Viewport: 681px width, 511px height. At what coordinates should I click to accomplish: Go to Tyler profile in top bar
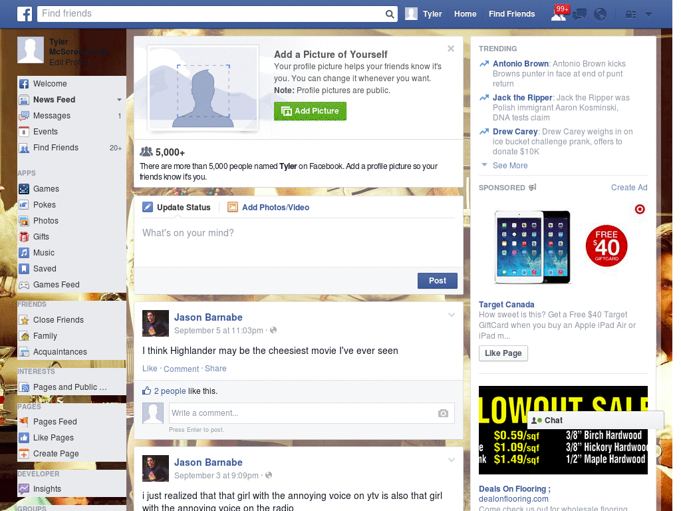pos(424,14)
